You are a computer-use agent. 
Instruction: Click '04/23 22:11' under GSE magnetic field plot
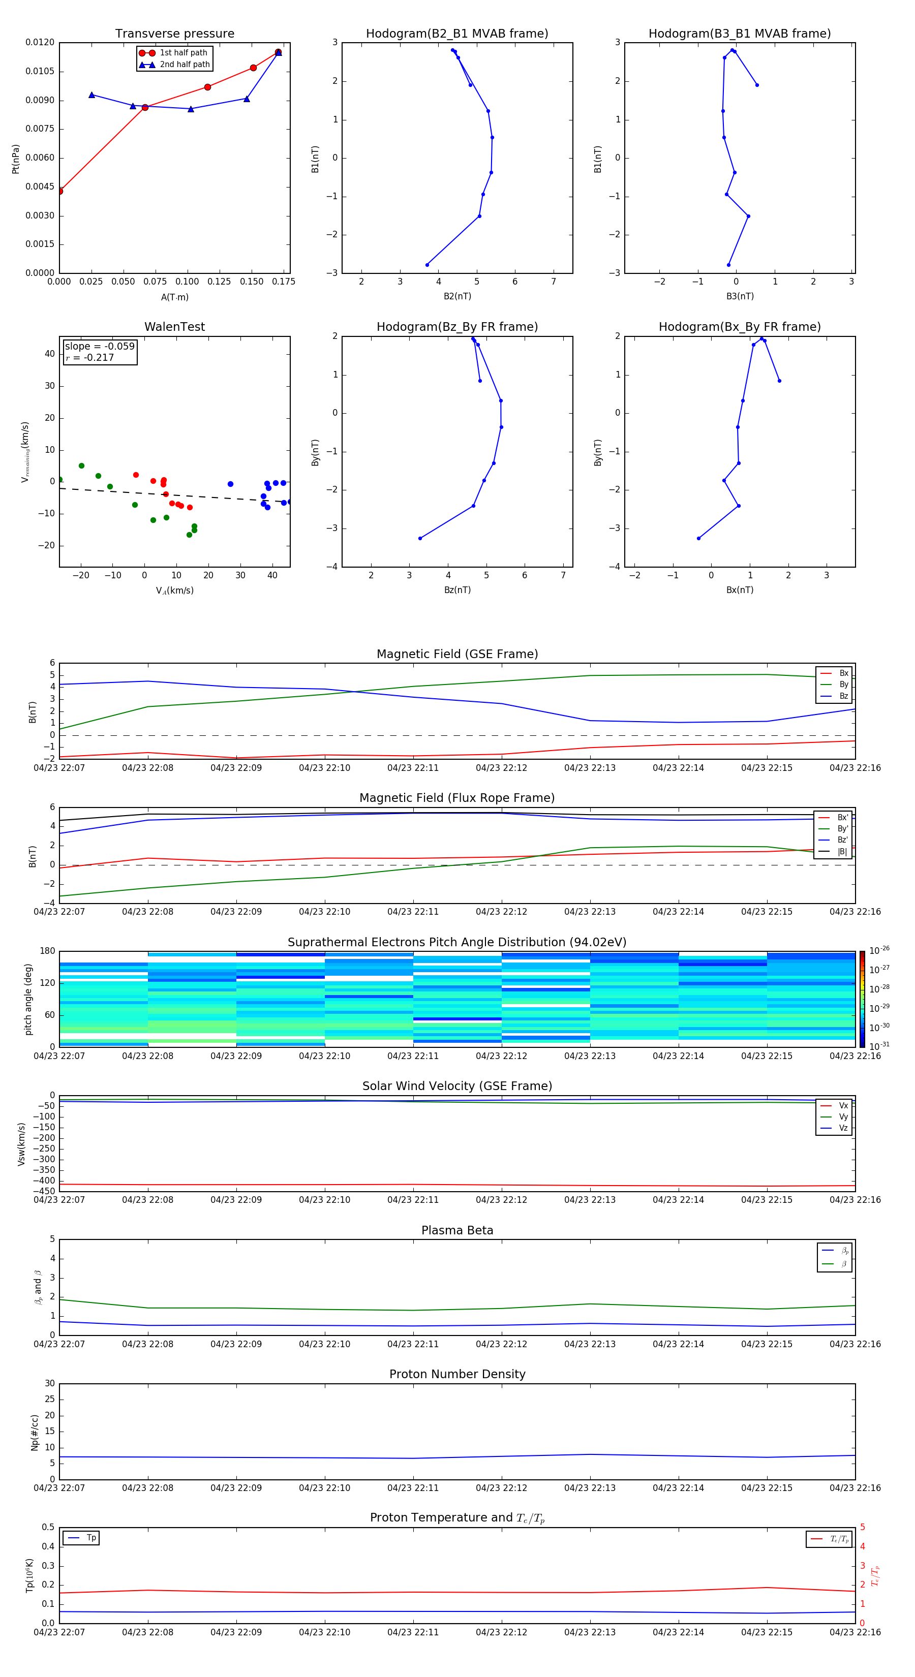(x=413, y=768)
